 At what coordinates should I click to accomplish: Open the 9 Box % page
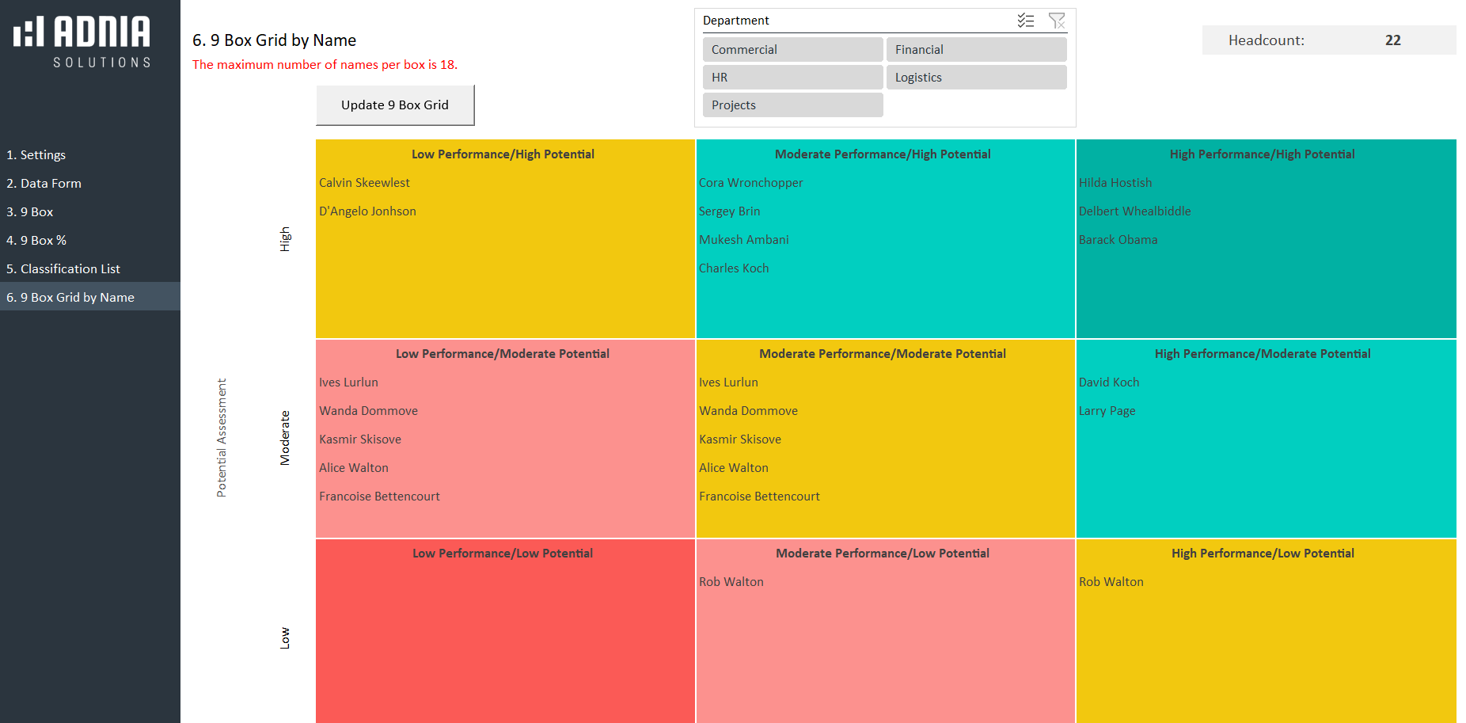[36, 241]
